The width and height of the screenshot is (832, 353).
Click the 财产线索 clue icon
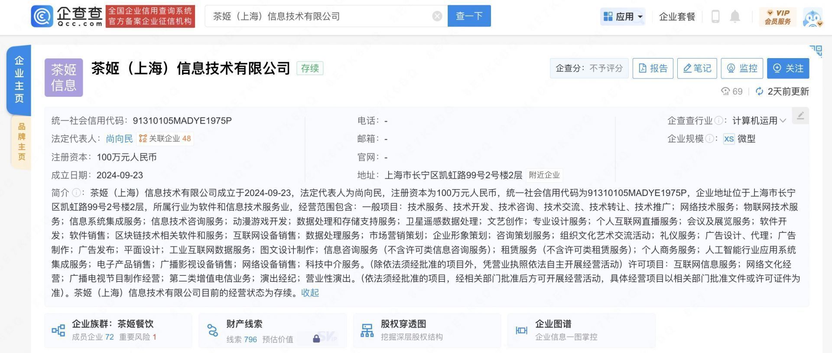[212, 330]
